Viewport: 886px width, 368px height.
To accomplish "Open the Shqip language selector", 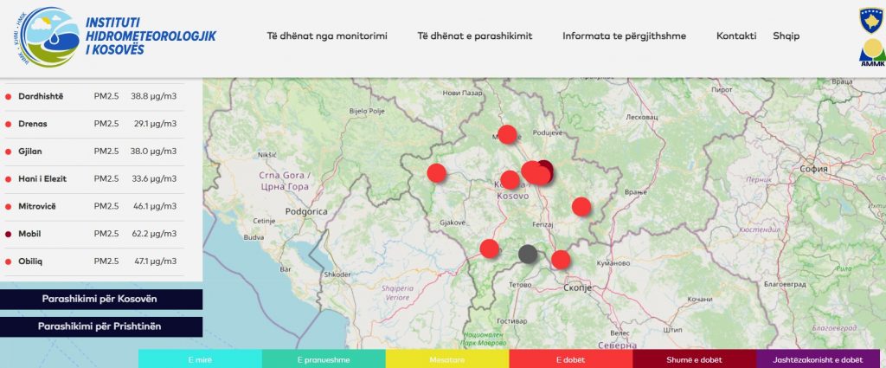I will click(x=786, y=36).
